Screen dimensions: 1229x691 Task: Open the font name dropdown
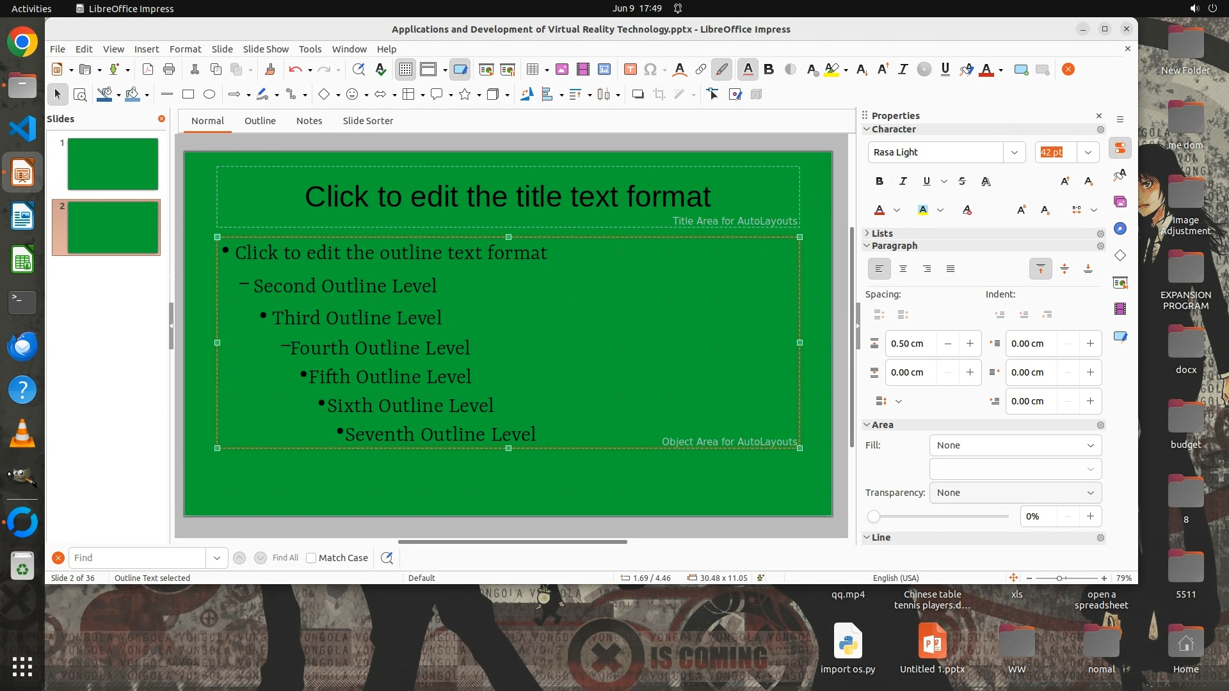click(1015, 152)
